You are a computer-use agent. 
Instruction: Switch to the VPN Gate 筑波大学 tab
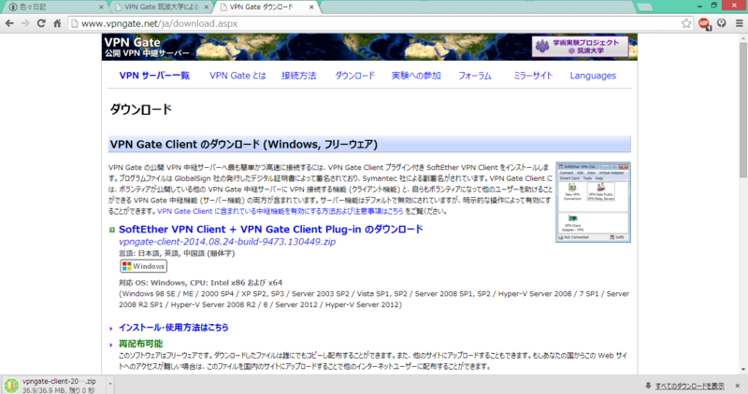tap(161, 7)
